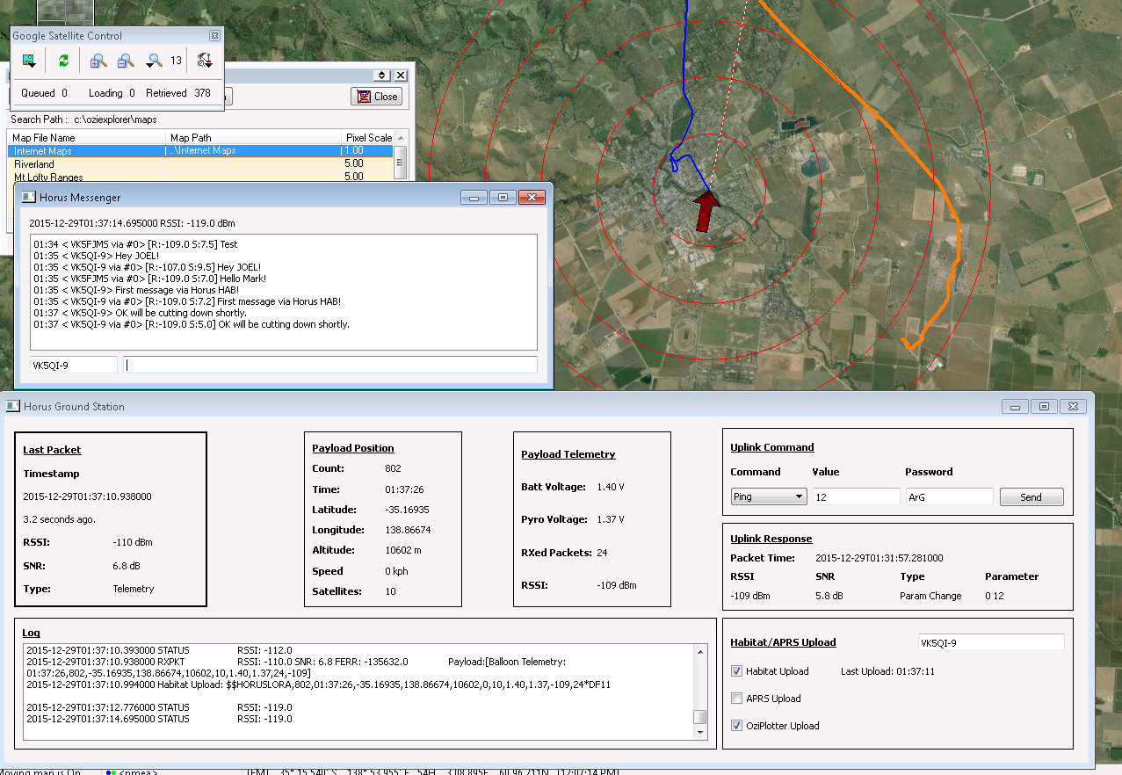Click the uplink Password field

950,497
